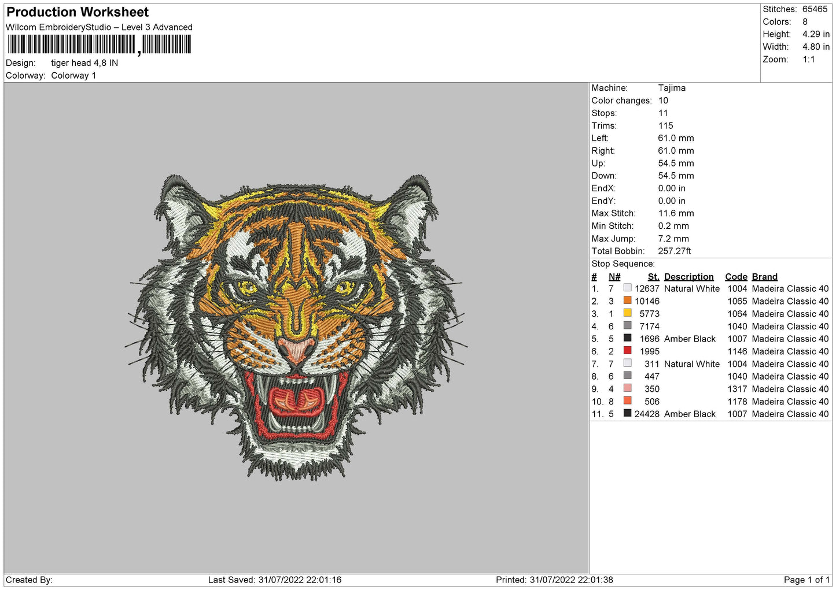
Task: Click thread code 1065 in stop 2
Action: (737, 302)
